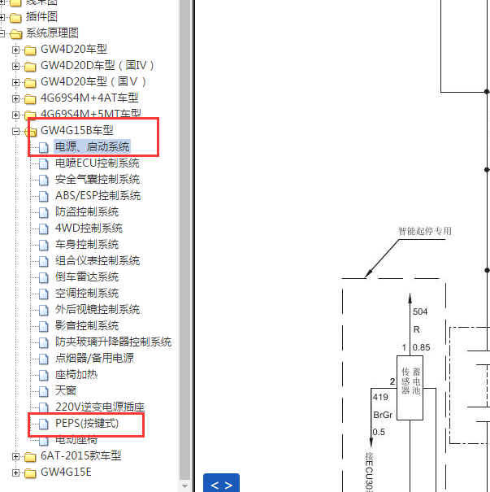Click the 蓄电池传感器 component in diagram

point(410,388)
